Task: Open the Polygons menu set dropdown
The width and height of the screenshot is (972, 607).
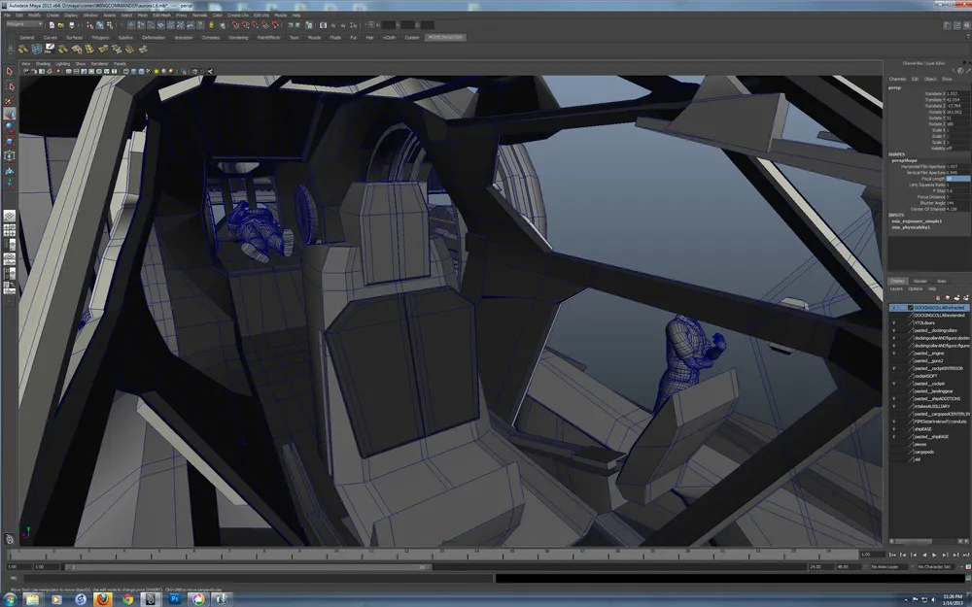Action: click(x=23, y=24)
